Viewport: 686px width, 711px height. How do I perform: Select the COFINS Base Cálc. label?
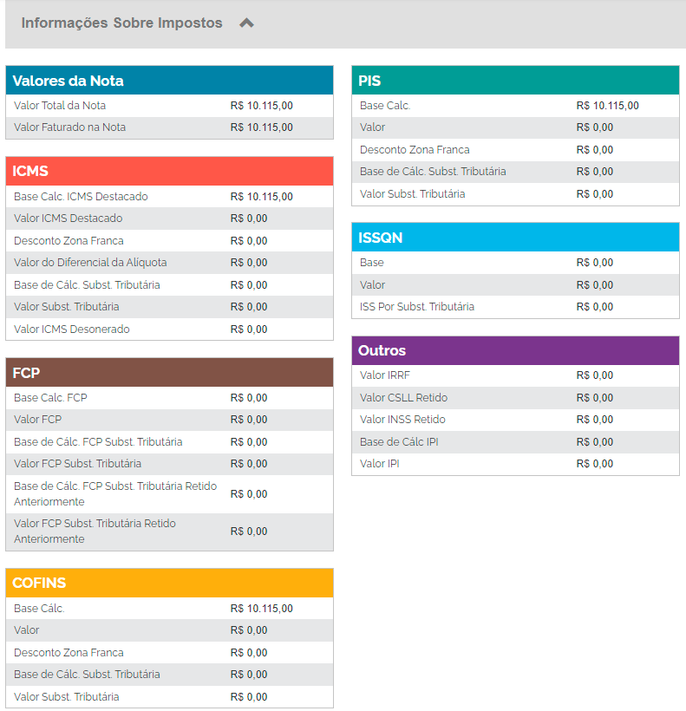[39, 609]
